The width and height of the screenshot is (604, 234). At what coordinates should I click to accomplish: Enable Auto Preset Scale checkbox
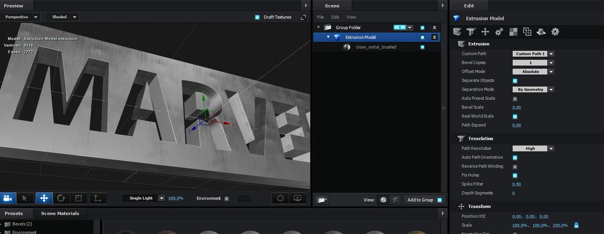tap(515, 98)
